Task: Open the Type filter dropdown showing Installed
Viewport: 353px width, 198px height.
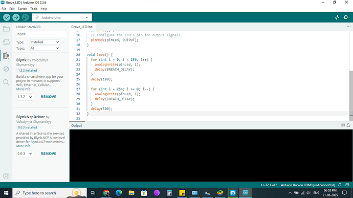Action: (x=45, y=42)
